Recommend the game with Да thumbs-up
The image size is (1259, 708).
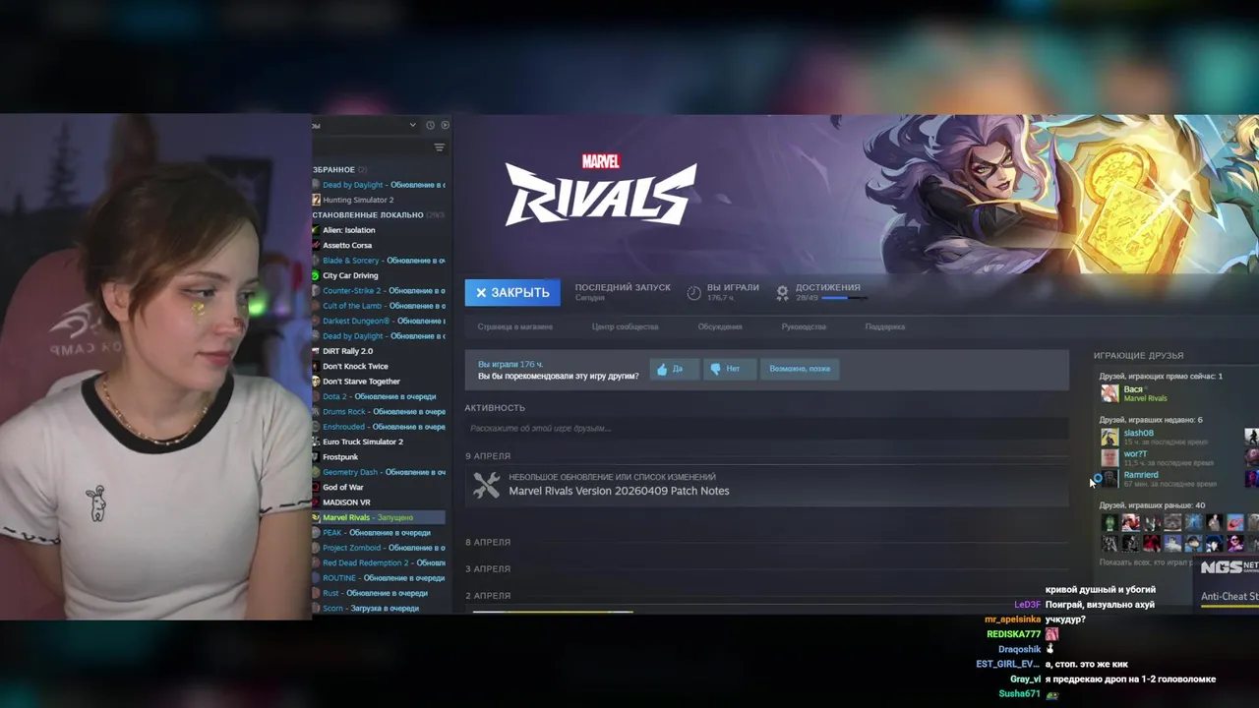pyautogui.click(x=675, y=369)
